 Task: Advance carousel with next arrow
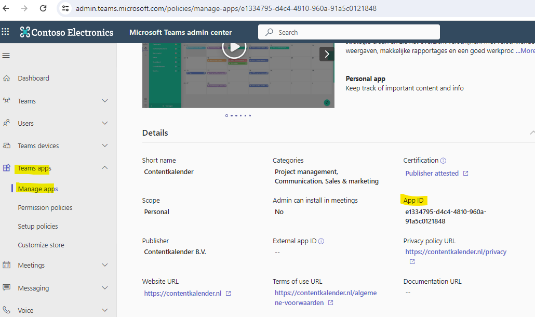click(327, 54)
